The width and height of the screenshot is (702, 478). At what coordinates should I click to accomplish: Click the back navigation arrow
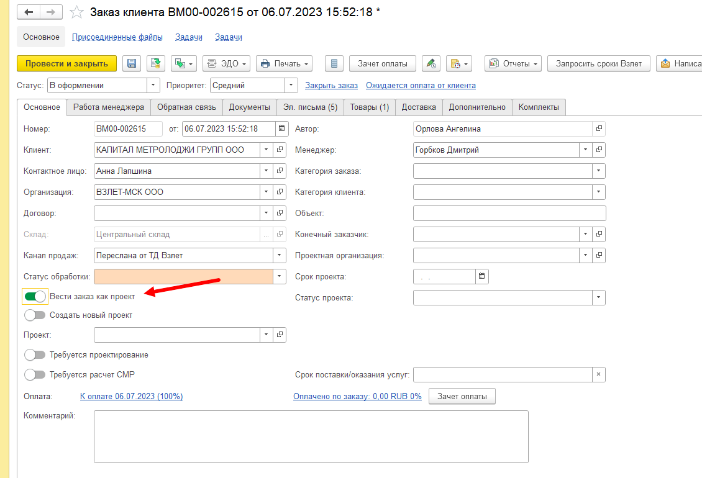29,12
